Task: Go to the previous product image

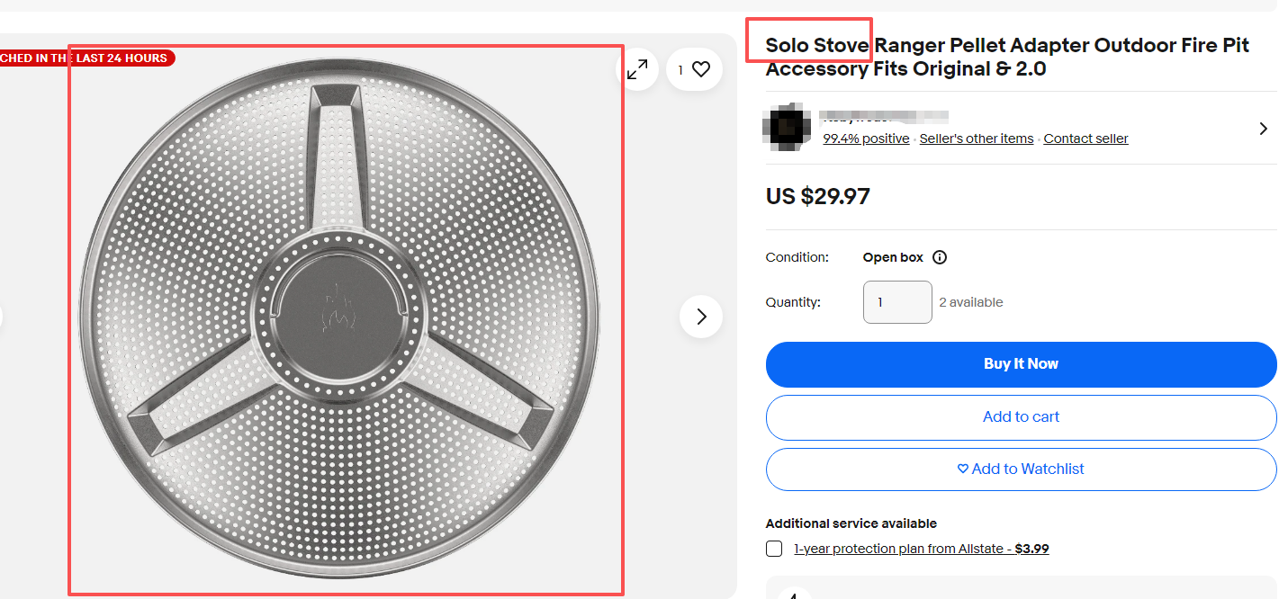Action: point(3,317)
